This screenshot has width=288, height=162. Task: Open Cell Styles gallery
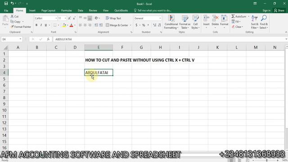(x=195, y=22)
